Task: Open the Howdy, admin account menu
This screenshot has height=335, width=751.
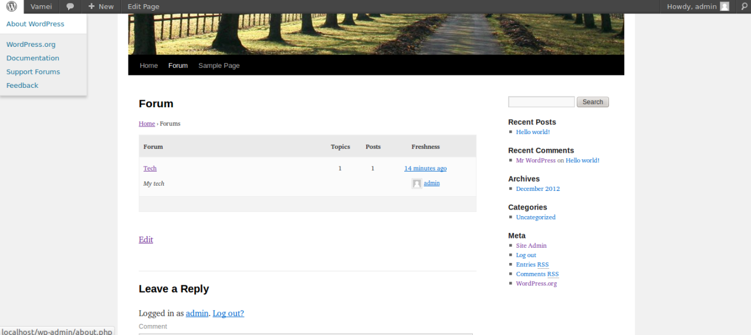Action: (698, 6)
